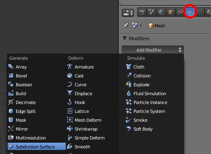Screen dimensions: 211x154
Task: Open the Object properties cube tab
Action: pos(171,12)
